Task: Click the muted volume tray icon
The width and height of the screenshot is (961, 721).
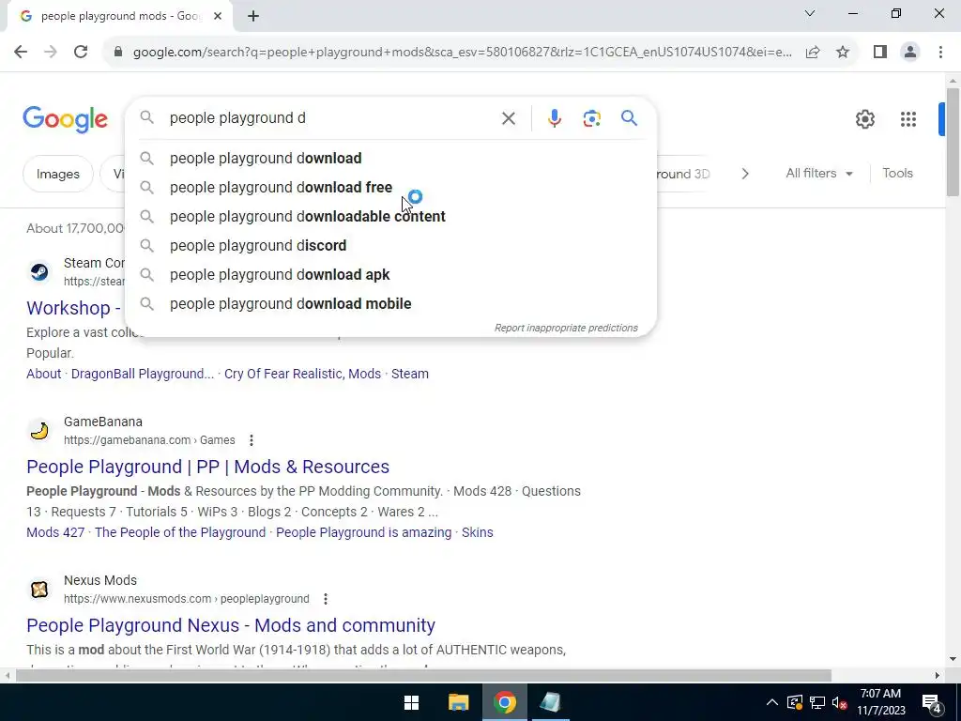Action: point(840,702)
